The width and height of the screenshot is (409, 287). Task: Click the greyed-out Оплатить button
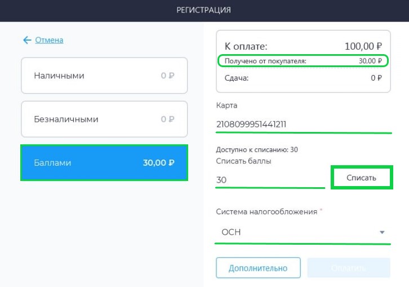[x=349, y=268]
